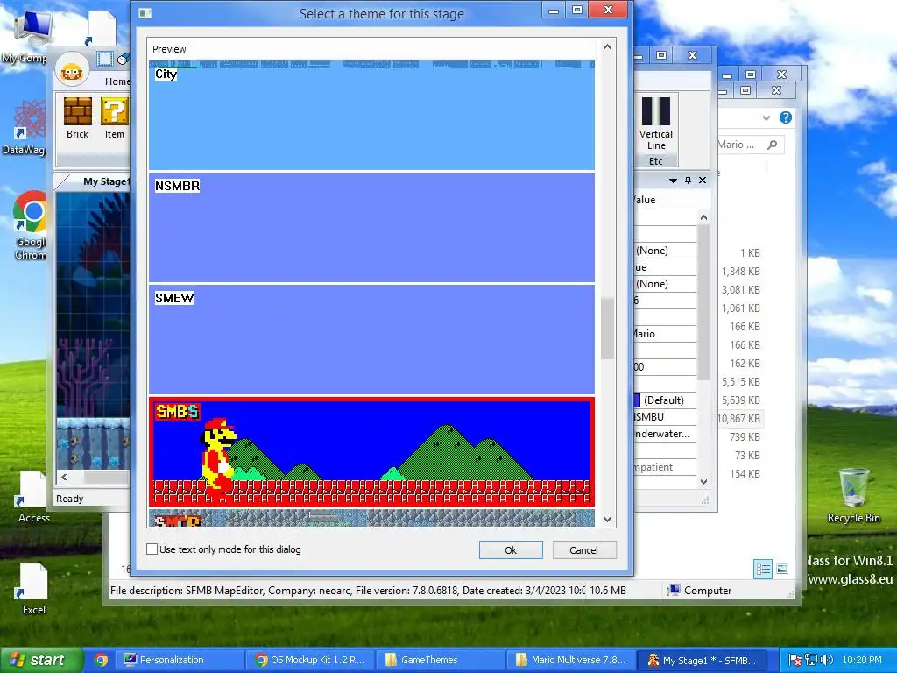The image size is (897, 673).
Task: Toggle the properties panel pin icon
Action: click(x=688, y=181)
